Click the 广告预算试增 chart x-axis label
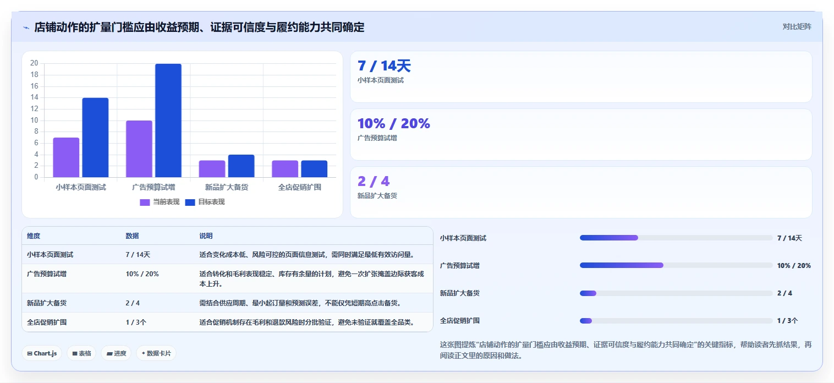Viewport: 834px width, 383px height. [153, 187]
